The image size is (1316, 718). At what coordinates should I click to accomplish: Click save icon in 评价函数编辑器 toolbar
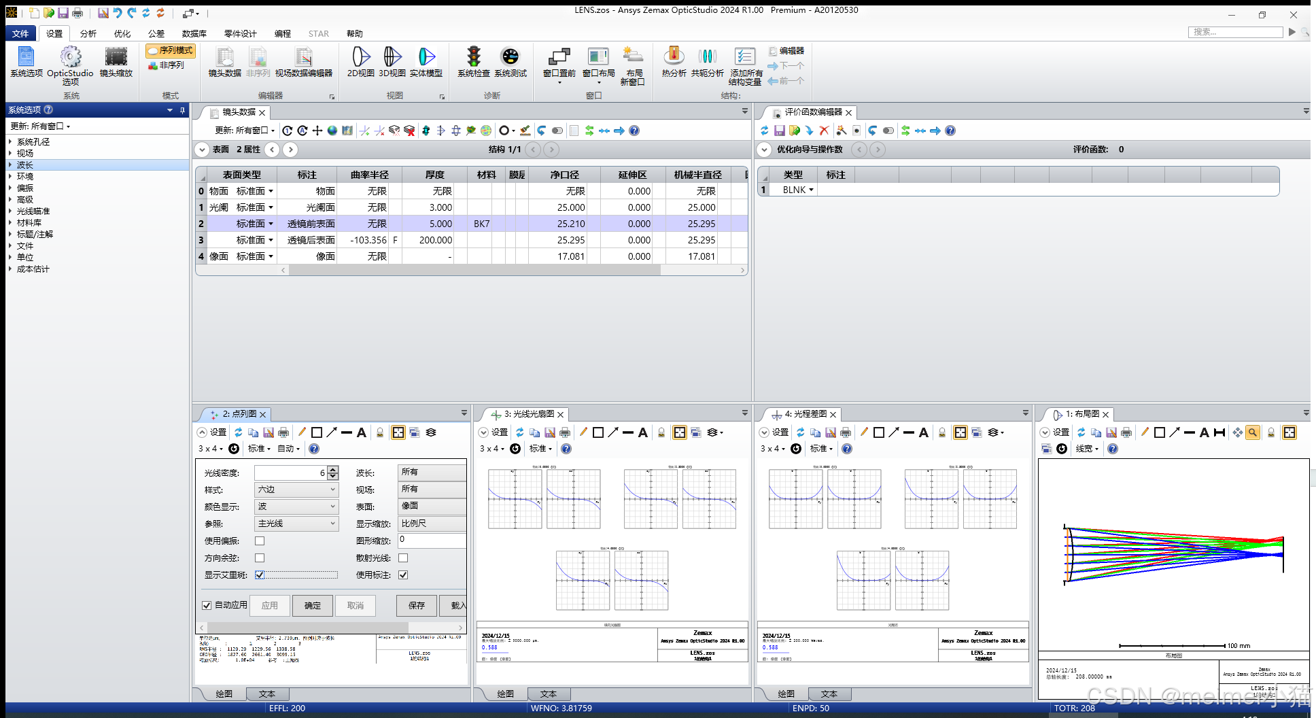[x=780, y=131]
